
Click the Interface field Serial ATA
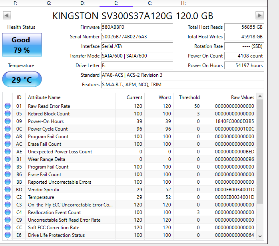click(137, 46)
